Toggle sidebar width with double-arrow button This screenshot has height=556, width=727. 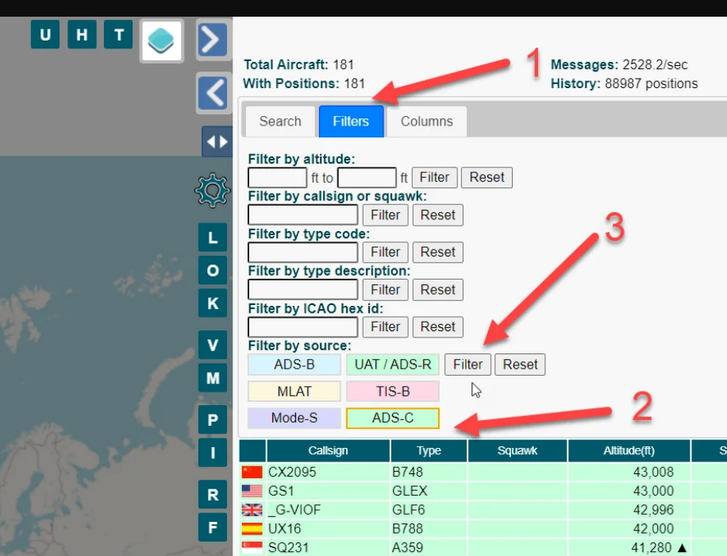coord(216,142)
